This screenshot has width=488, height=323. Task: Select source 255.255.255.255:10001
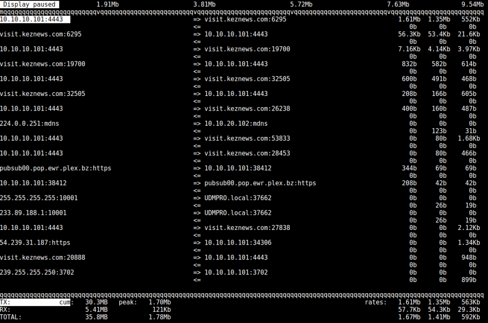pos(39,198)
